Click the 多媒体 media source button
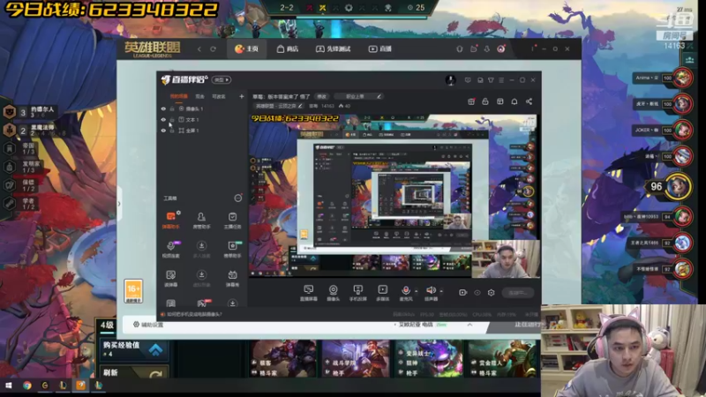 click(382, 293)
